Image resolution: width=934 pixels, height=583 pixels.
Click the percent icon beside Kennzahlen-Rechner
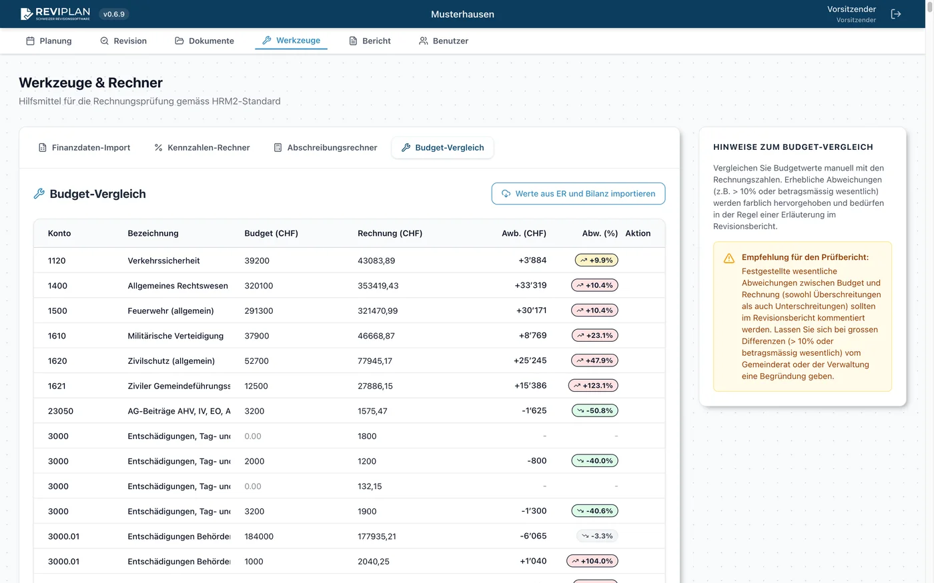click(x=159, y=148)
